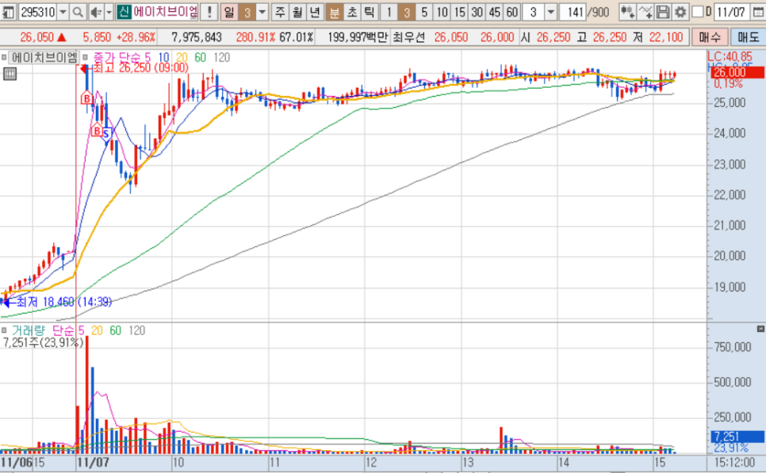Click the 최우선 best quote label
The width and height of the screenshot is (766, 473).
coord(409,37)
